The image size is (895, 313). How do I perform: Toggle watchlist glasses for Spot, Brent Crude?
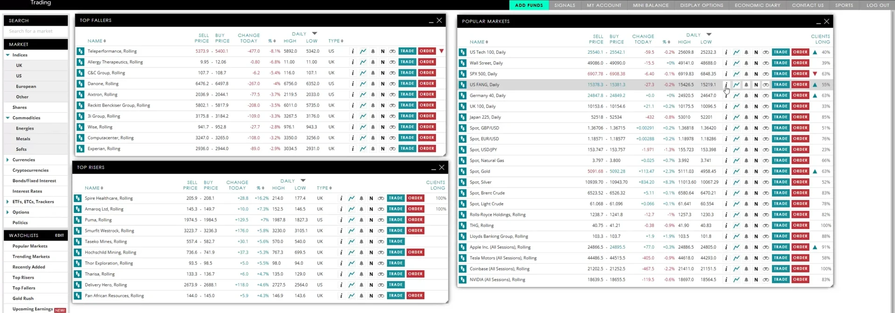coord(766,193)
